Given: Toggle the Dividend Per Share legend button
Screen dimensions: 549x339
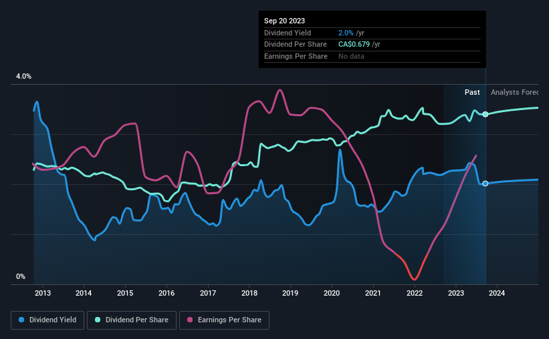Looking at the screenshot, I should click(132, 320).
